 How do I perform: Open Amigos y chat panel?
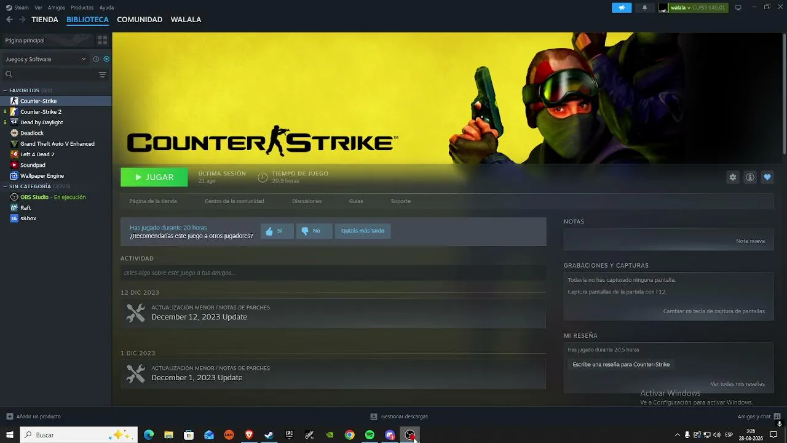759,417
